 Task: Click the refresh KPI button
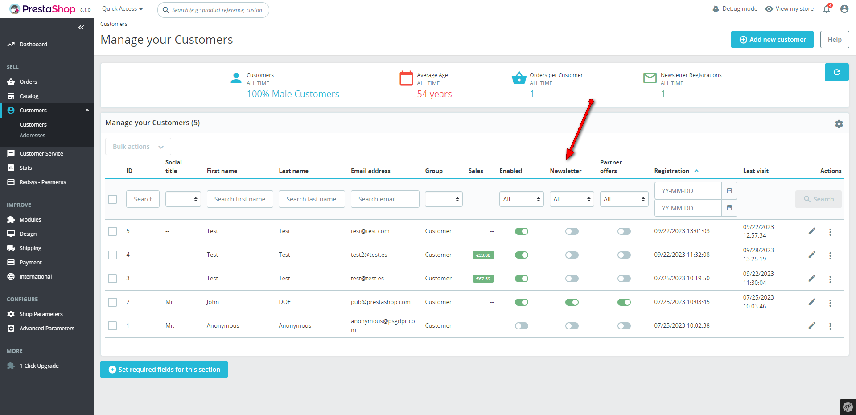coord(836,72)
